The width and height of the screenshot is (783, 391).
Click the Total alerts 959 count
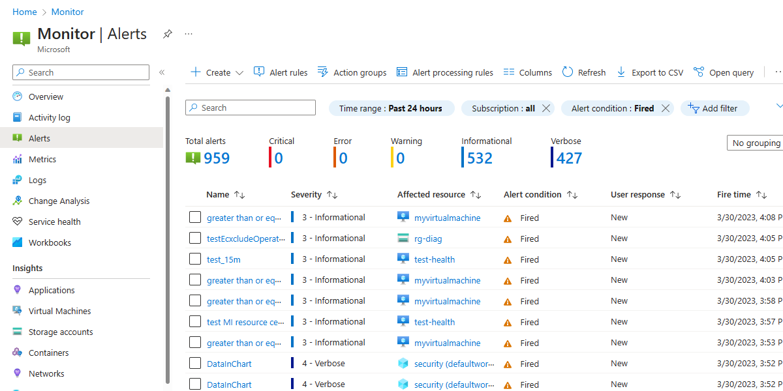tap(216, 158)
